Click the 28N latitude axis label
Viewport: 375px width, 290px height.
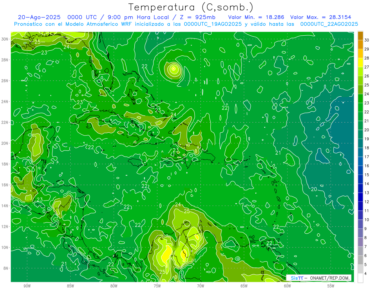click(5, 60)
